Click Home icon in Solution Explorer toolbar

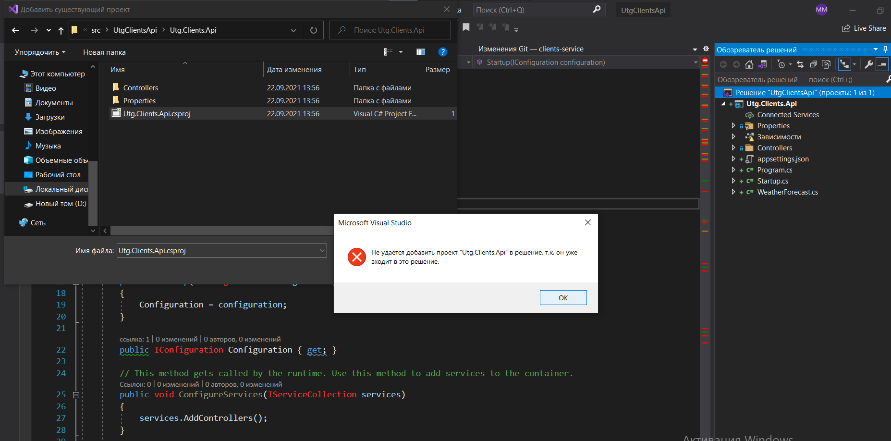(x=749, y=64)
